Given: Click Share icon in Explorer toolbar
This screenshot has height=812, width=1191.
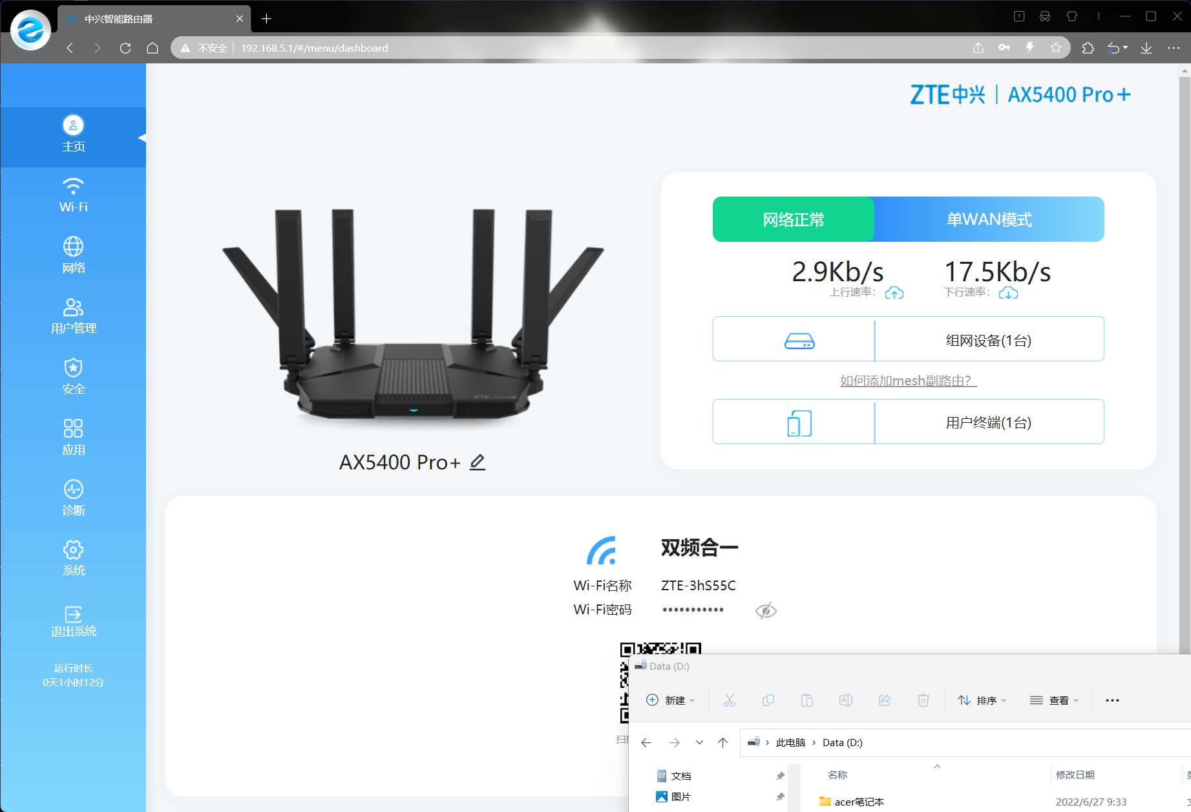Looking at the screenshot, I should tap(885, 700).
